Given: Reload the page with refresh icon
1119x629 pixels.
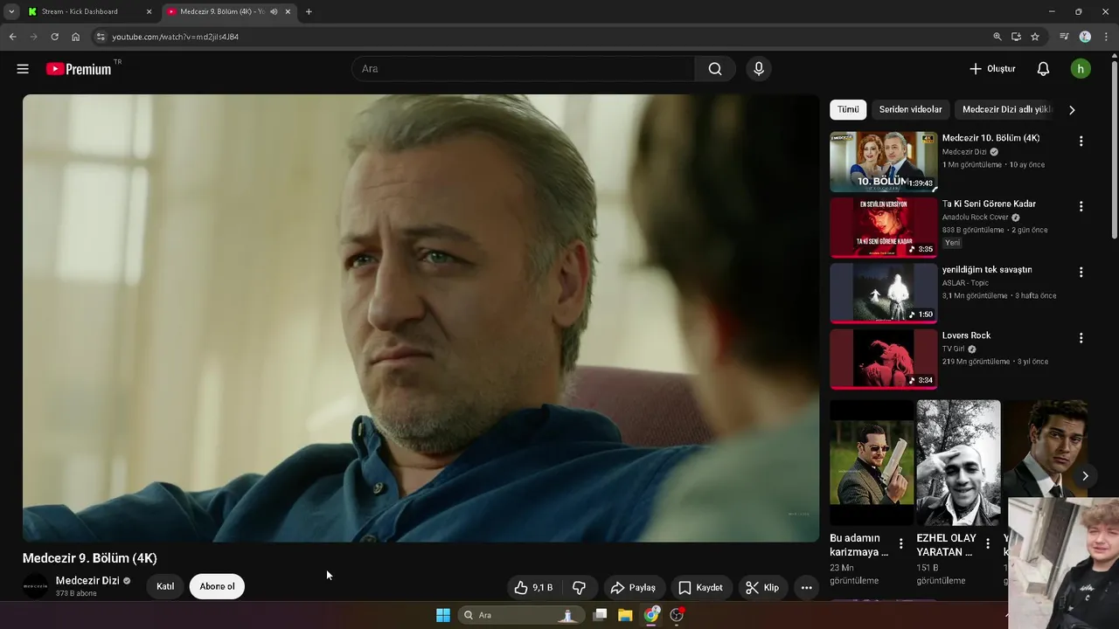Looking at the screenshot, I should tap(54, 37).
